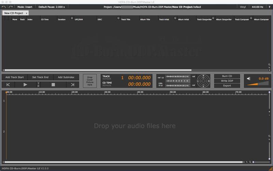Undo the last action with the undo arrow
Viewport: 273px width, 171px height.
[3, 7]
